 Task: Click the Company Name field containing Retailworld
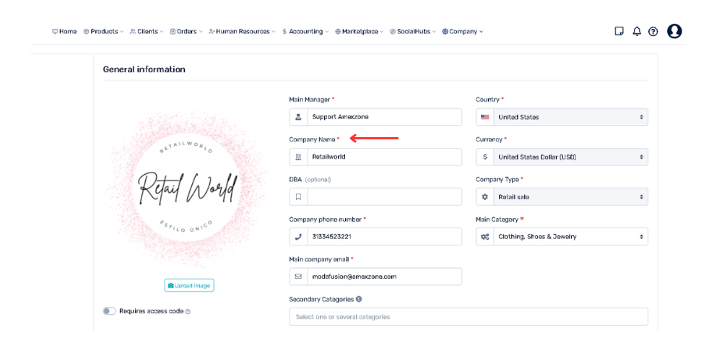coord(375,157)
